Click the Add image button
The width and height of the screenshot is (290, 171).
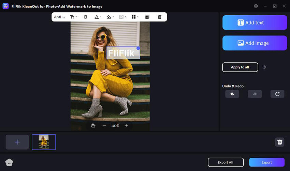[x=255, y=43]
